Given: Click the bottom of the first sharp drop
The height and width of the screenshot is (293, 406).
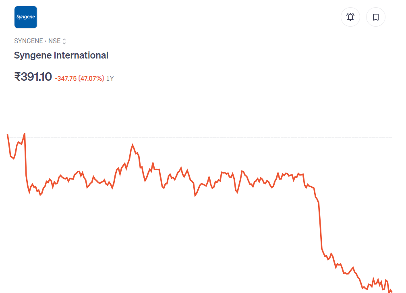Looking at the screenshot, I should click(x=29, y=192).
